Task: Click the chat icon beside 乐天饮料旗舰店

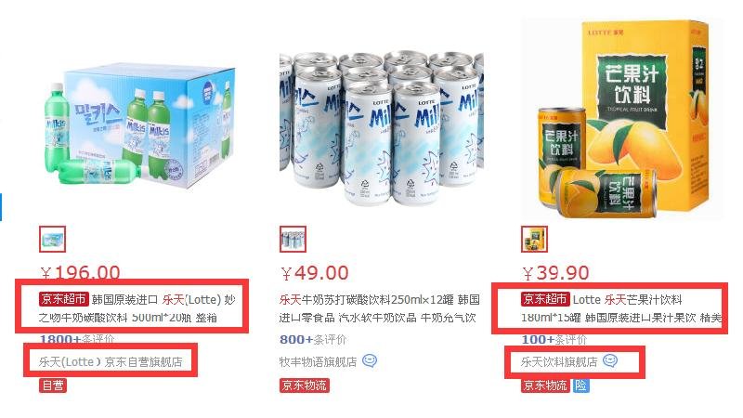Action: 610,361
